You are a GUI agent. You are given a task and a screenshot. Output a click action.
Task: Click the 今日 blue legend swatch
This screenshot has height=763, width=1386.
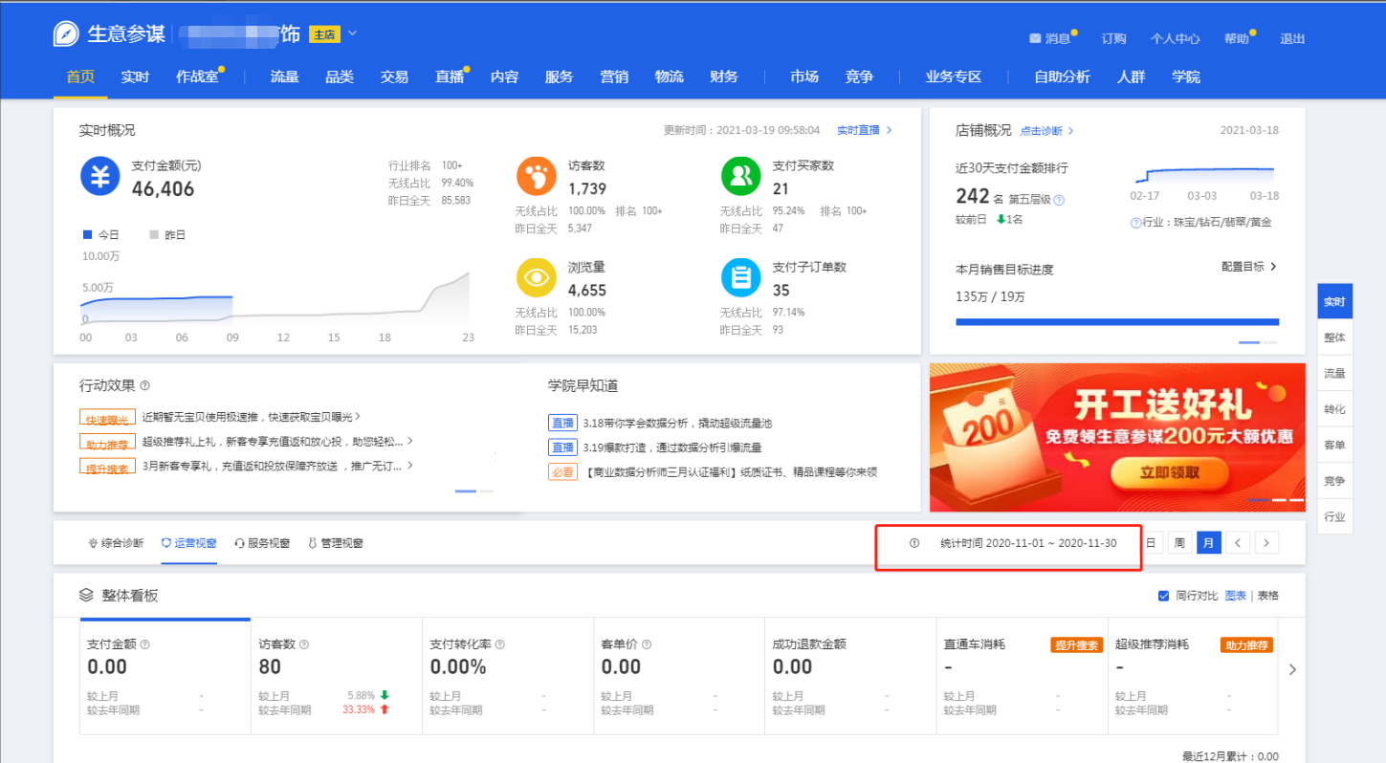(x=87, y=234)
